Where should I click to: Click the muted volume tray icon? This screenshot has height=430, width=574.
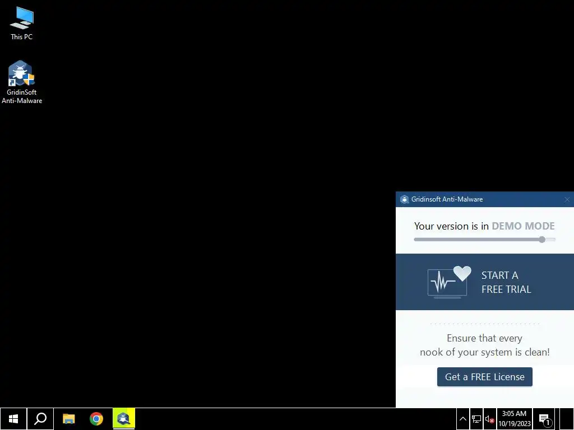point(490,419)
